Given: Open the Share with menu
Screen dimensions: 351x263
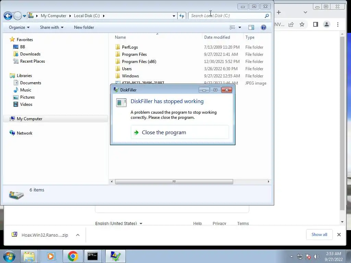Looking at the screenshot, I should pyautogui.click(x=52, y=27).
